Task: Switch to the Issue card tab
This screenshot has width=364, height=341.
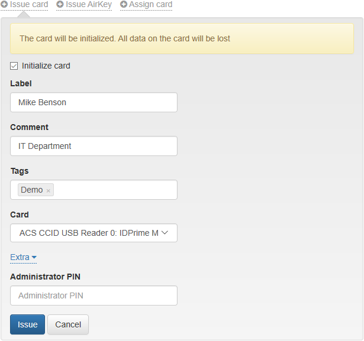Action: [28, 5]
